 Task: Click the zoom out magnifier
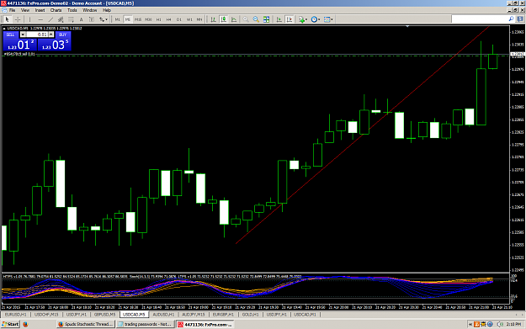(256, 19)
